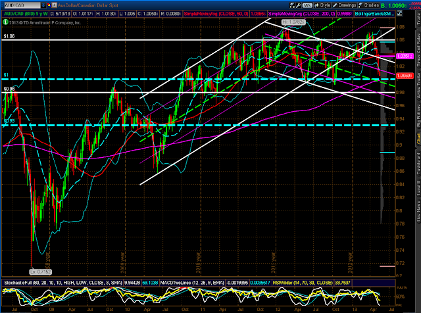
Task: Click the 2013 © TD Ameritrade copyright text
Action: 45,22
